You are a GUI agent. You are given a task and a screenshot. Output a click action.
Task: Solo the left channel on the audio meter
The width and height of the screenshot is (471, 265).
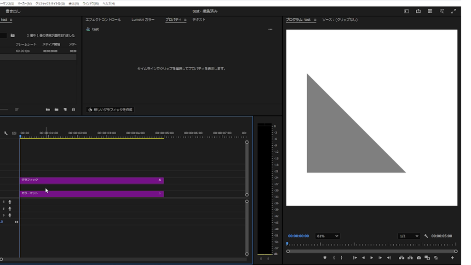pyautogui.click(x=261, y=259)
